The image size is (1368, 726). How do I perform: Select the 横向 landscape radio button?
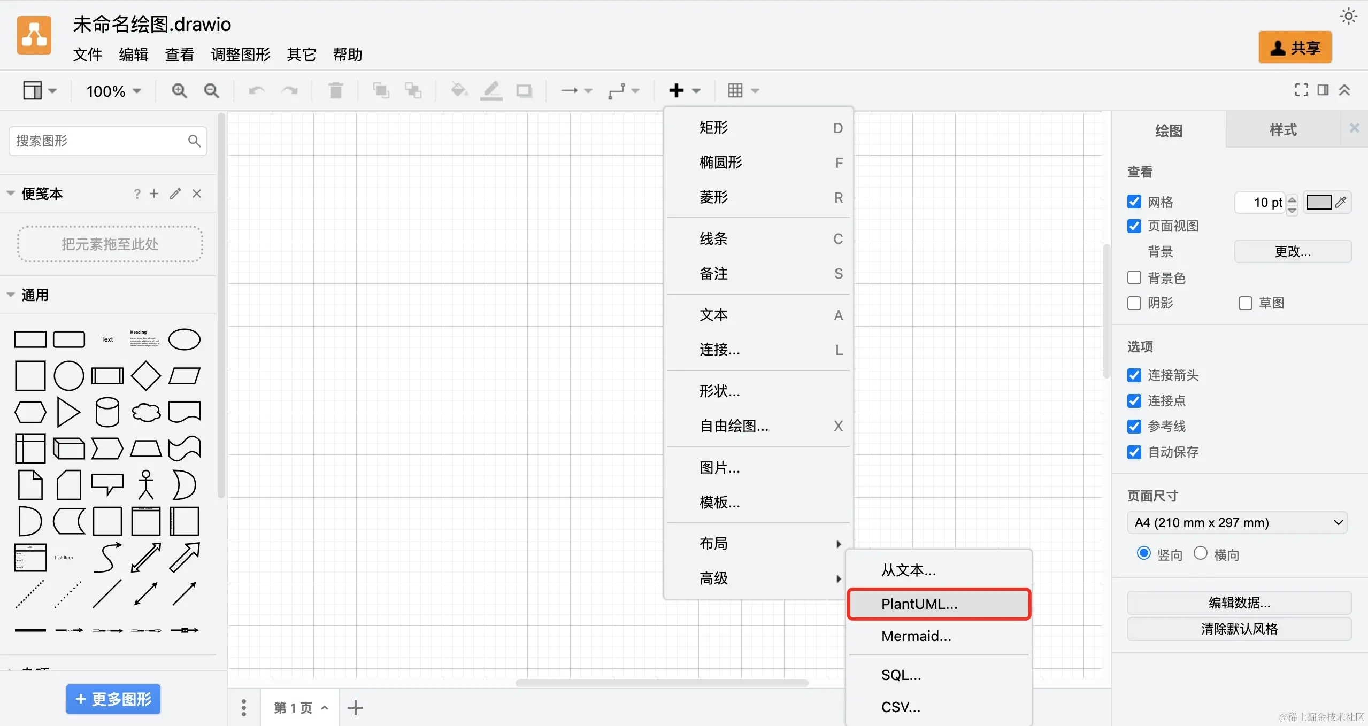1200,553
